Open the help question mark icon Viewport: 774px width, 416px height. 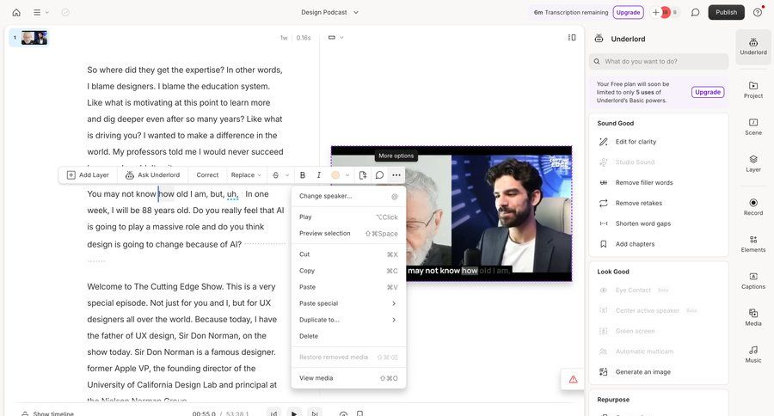(758, 12)
